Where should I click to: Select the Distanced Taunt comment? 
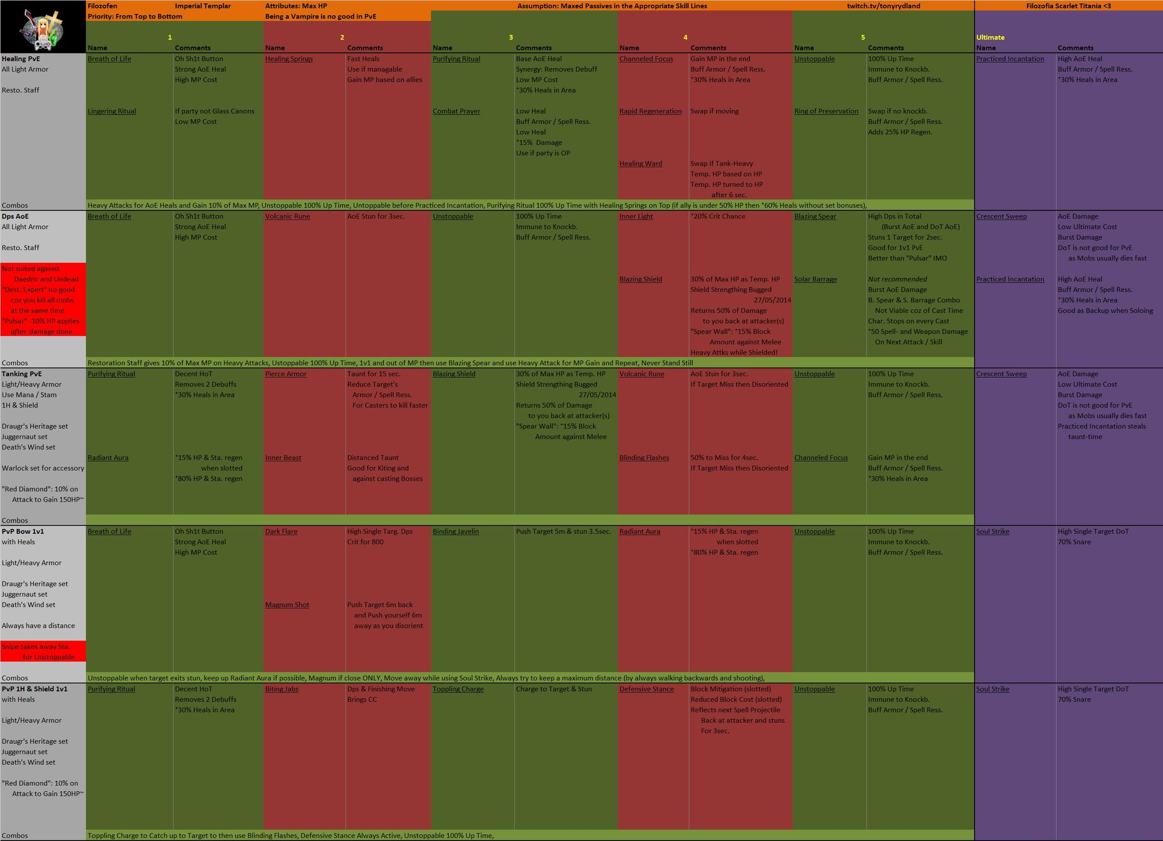click(373, 458)
